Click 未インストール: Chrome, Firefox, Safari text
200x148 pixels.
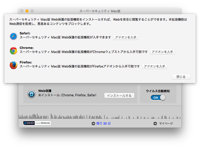(x=67, y=95)
